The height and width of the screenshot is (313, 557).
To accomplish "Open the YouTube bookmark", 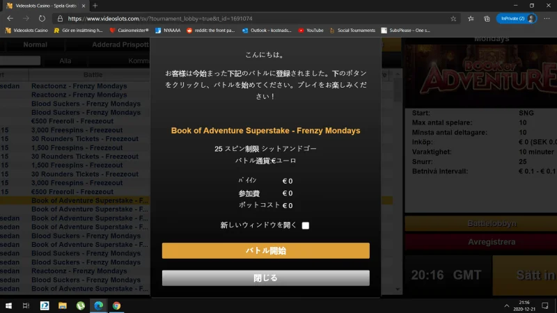I will (311, 31).
